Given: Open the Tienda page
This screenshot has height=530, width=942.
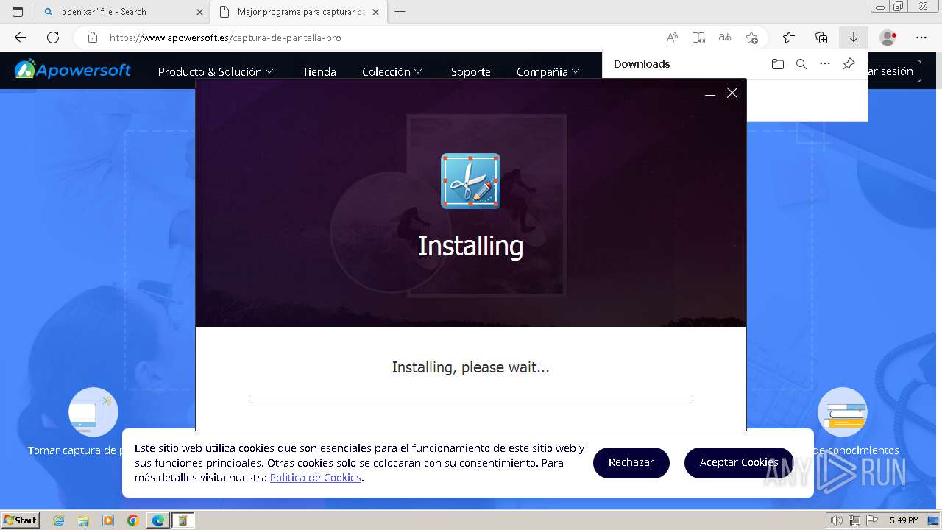Looking at the screenshot, I should click(x=319, y=71).
